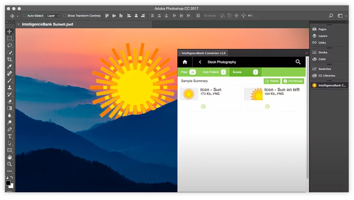
Task: Toggle the check mark under Icon - Sun
Action: tap(203, 107)
